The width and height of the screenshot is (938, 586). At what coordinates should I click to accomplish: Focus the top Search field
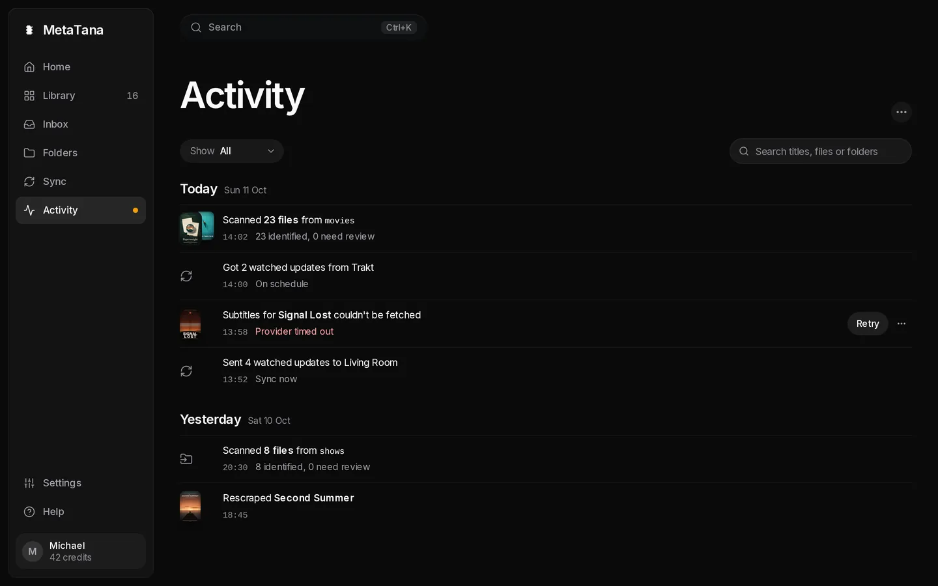point(304,27)
